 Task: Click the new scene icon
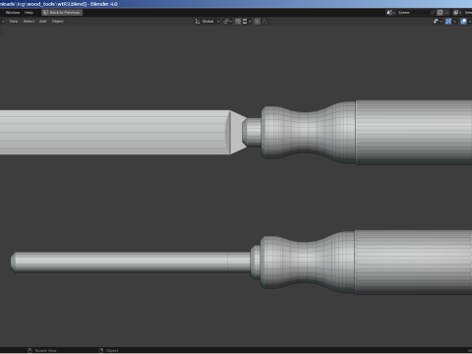[x=440, y=13]
